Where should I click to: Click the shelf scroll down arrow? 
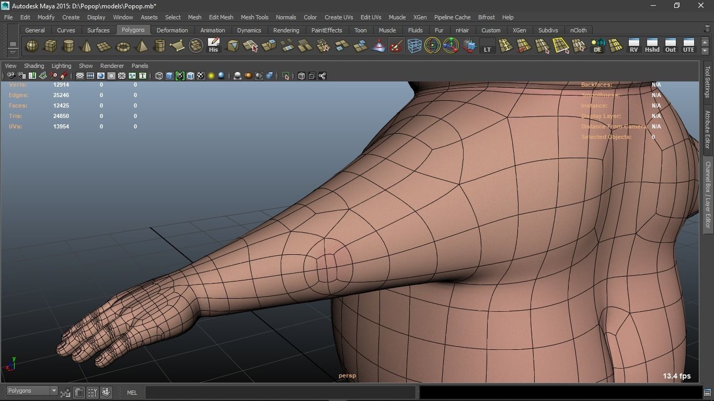tap(705, 51)
